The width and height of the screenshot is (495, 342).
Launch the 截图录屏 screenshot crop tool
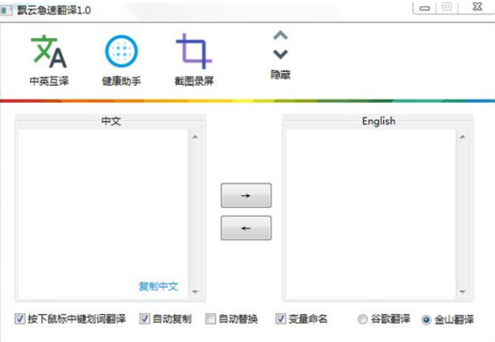[194, 52]
